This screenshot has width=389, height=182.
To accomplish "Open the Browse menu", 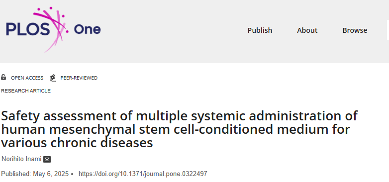I will [355, 30].
